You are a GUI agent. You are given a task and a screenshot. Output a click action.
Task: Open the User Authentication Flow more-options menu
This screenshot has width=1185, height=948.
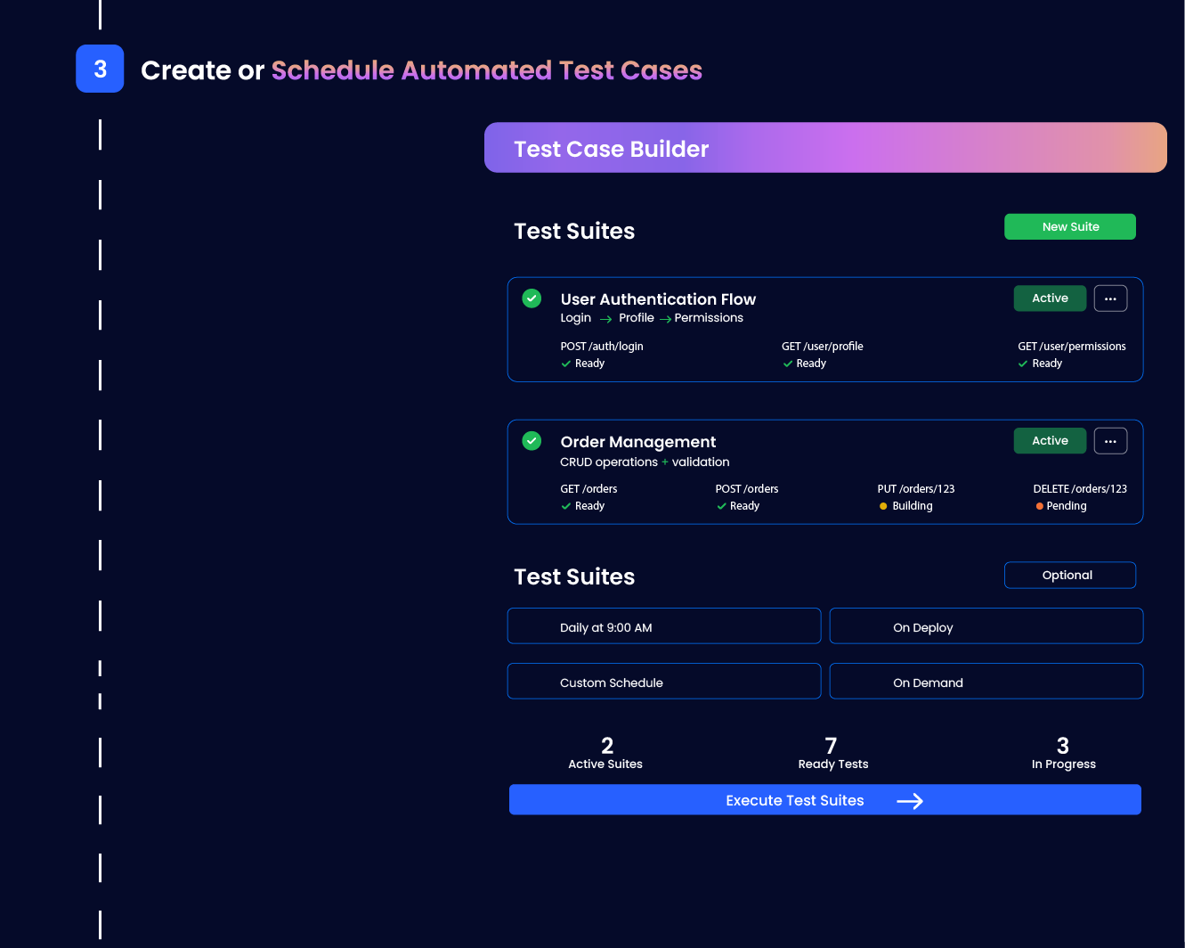(x=1110, y=298)
